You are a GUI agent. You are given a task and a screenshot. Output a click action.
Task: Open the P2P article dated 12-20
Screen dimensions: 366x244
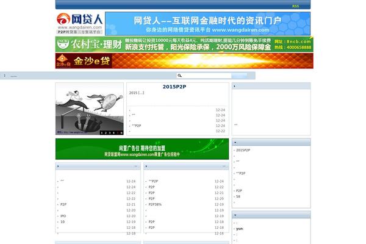click(151, 198)
